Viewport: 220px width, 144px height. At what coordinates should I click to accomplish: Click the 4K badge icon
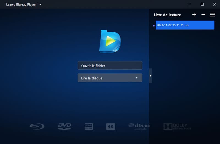click(x=111, y=126)
